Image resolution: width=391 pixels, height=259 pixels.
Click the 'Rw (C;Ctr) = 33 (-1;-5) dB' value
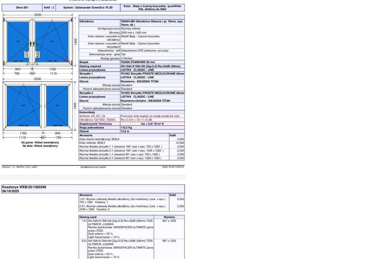[136, 120]
